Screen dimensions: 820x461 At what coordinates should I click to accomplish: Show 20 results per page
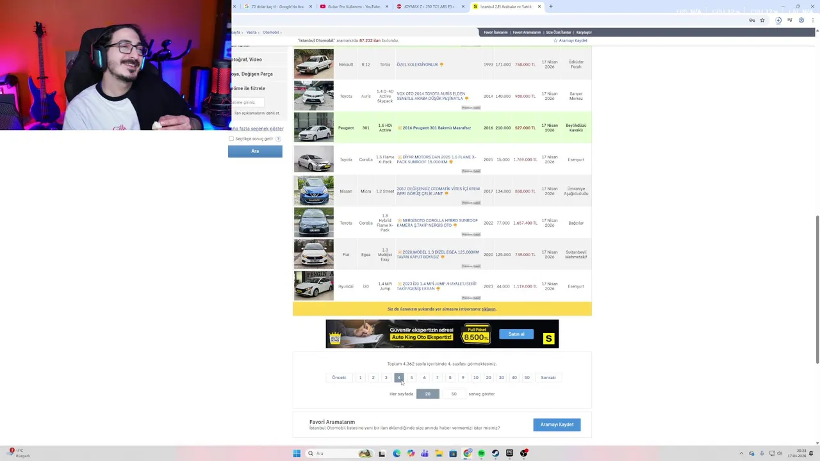tap(427, 394)
